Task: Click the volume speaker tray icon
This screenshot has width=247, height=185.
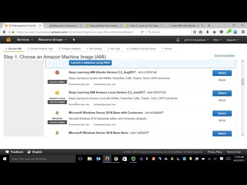Action: tap(215, 159)
